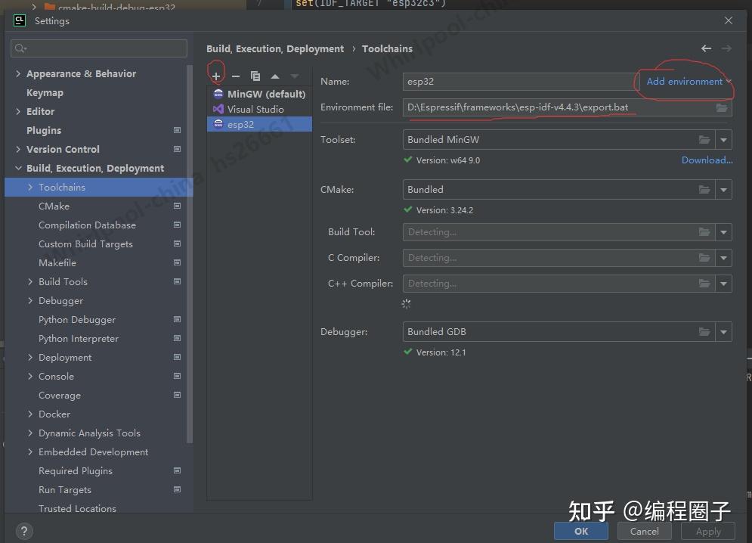This screenshot has width=752, height=543.
Task: Select the Visual Studio toolchain
Action: 258,108
